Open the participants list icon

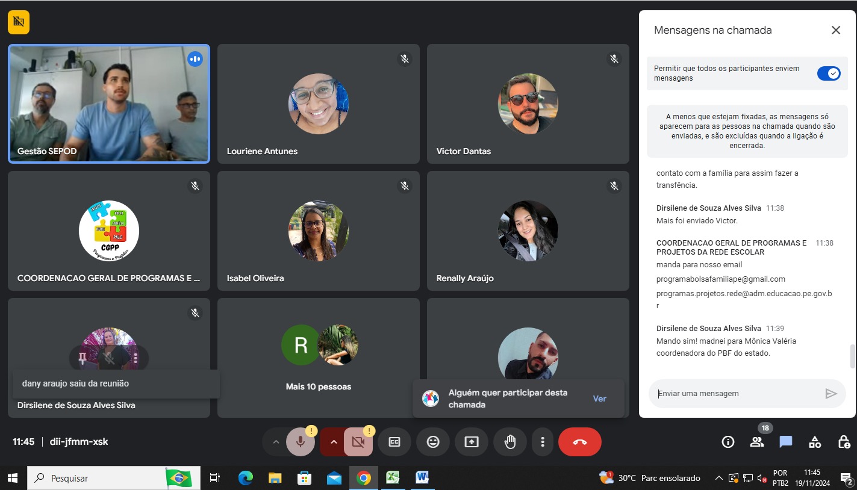point(756,442)
